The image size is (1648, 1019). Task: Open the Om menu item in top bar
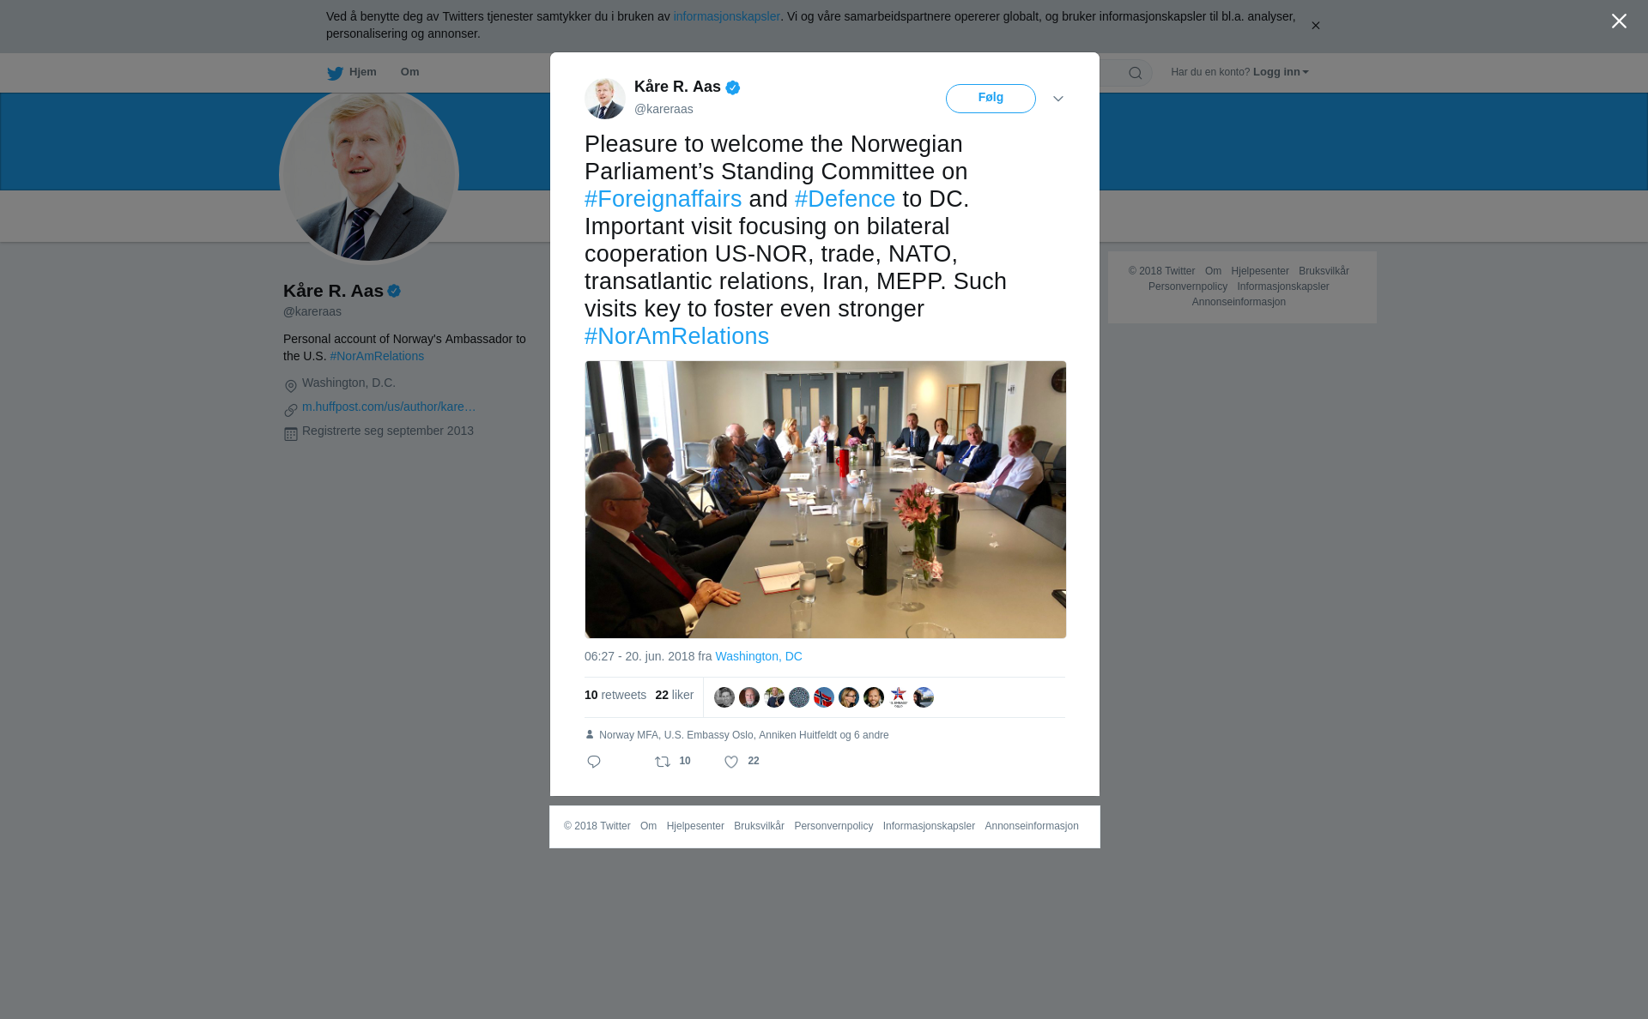[409, 72]
